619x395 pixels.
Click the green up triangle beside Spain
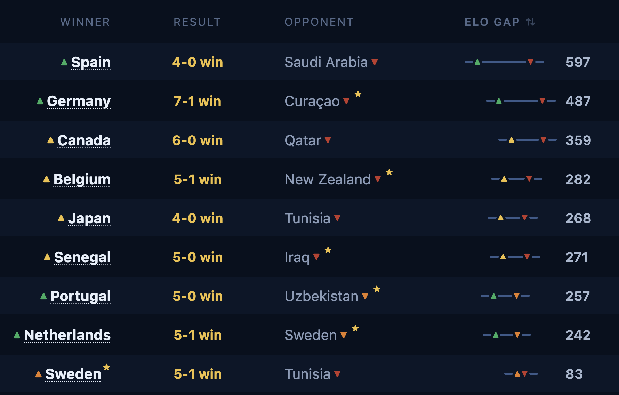[64, 62]
